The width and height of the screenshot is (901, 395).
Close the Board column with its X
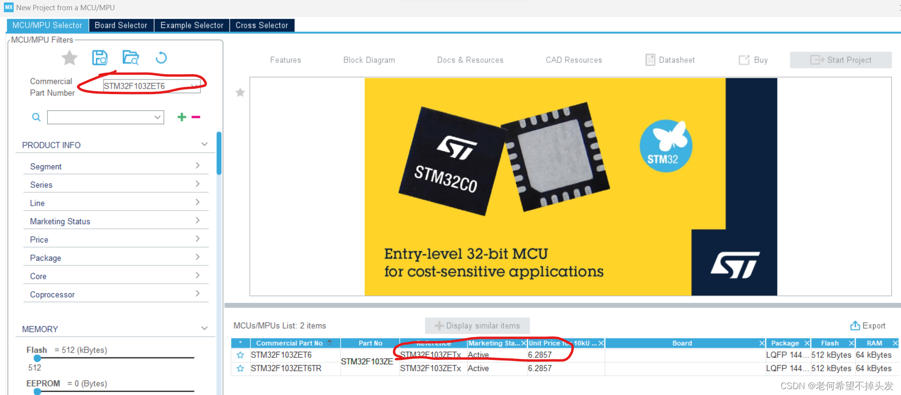(x=762, y=343)
